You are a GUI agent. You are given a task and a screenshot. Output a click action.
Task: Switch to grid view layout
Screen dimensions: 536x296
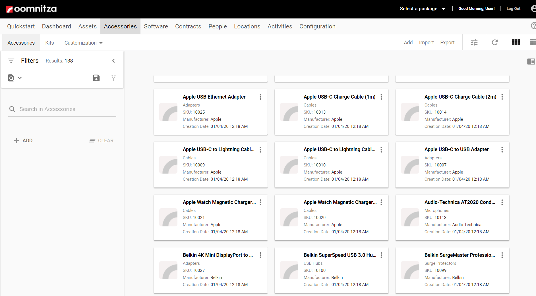[516, 42]
